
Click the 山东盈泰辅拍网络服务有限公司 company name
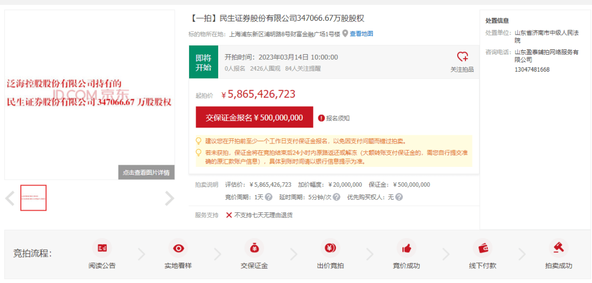click(x=547, y=56)
